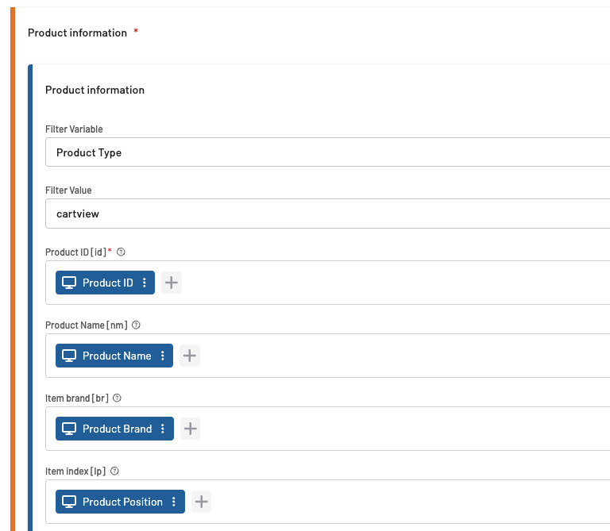Viewport: 610px width, 531px height.
Task: Click the monitor icon on Product ID chip
Action: tap(69, 283)
